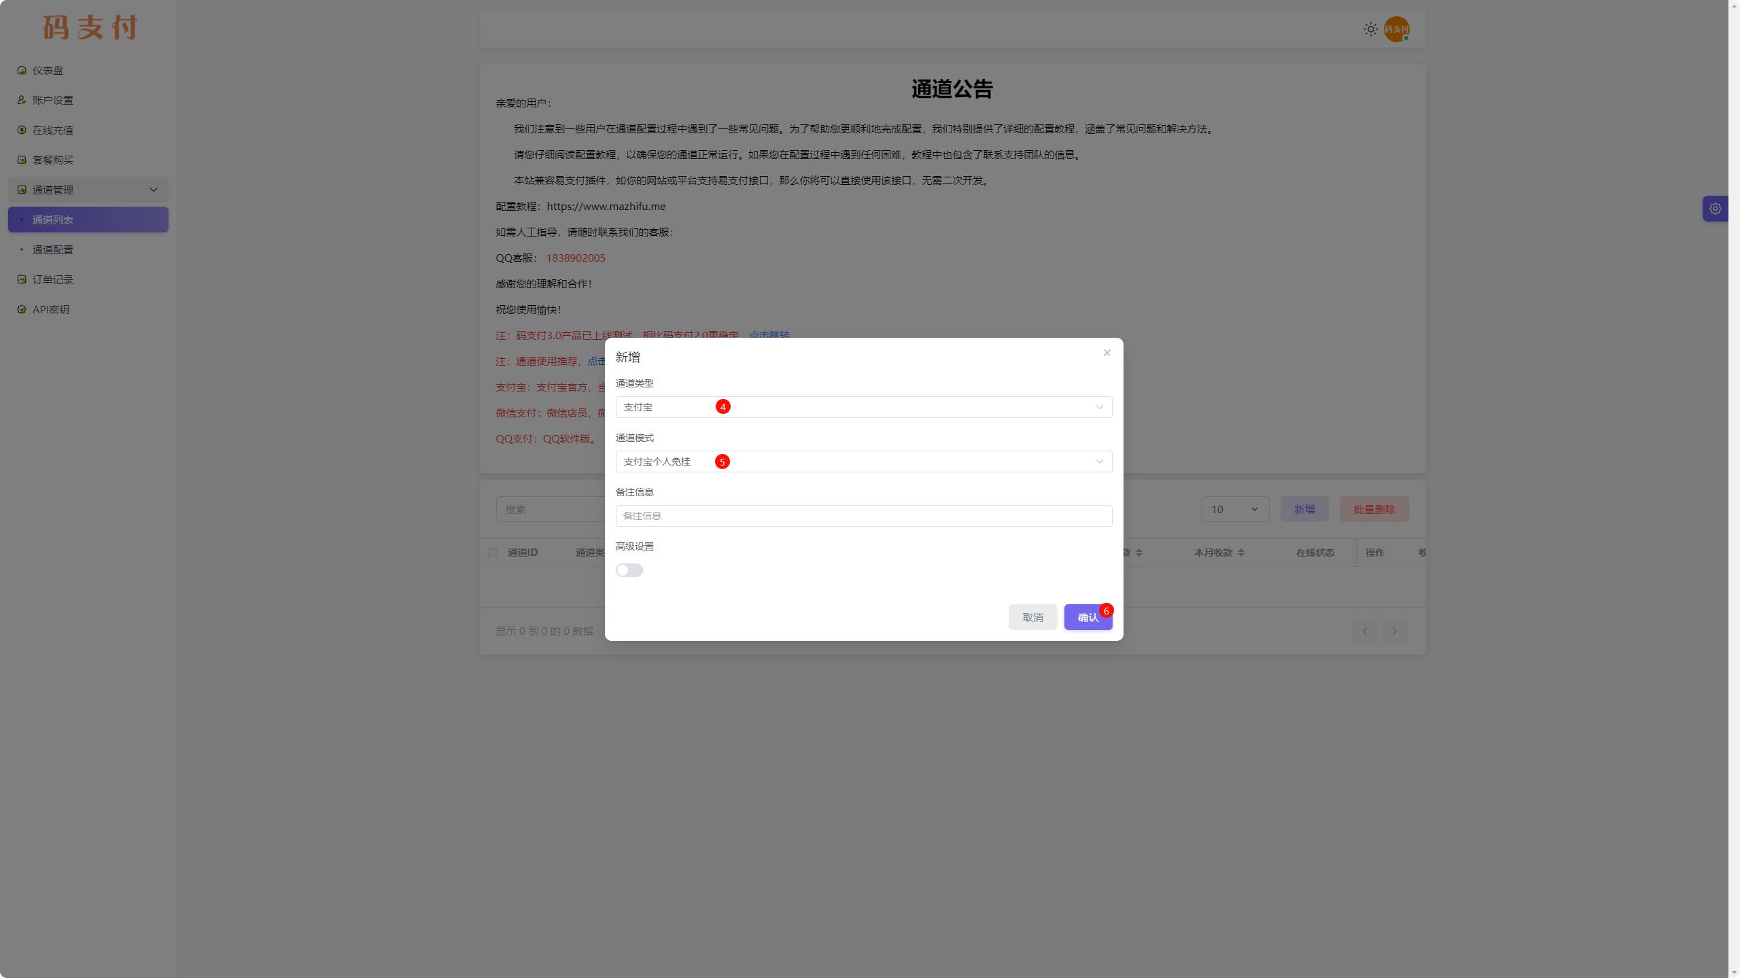The width and height of the screenshot is (1740, 978).
Task: Click the API密钥 sidebar icon
Action: 22,309
